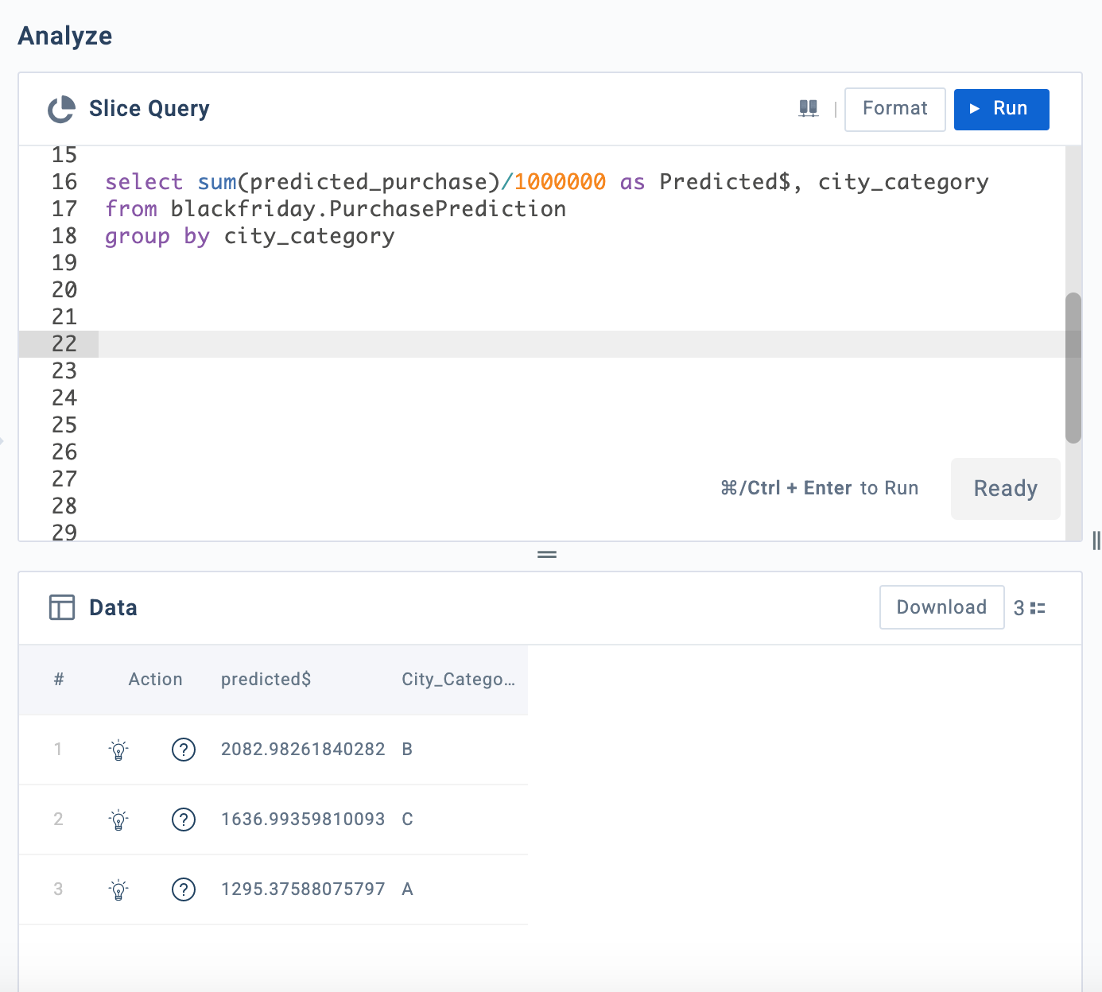
Task: Click the Slice Query pie chart icon
Action: tap(61, 110)
